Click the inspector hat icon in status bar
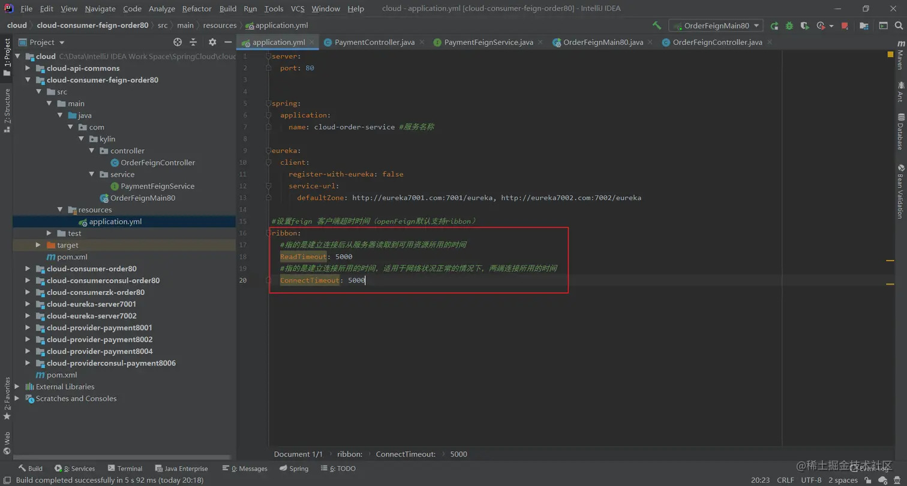 pyautogui.click(x=898, y=480)
